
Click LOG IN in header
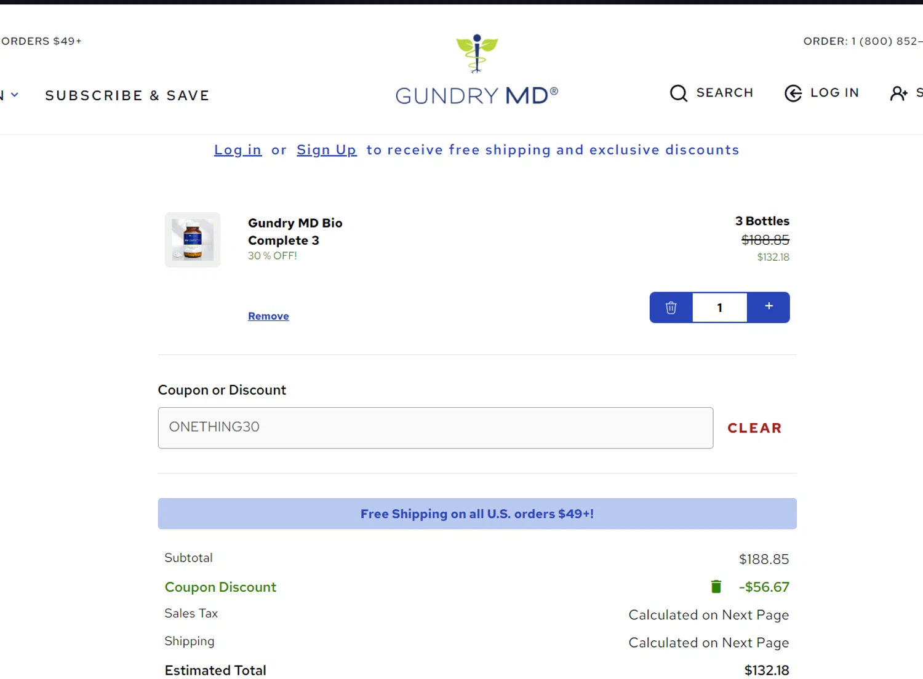click(x=834, y=92)
